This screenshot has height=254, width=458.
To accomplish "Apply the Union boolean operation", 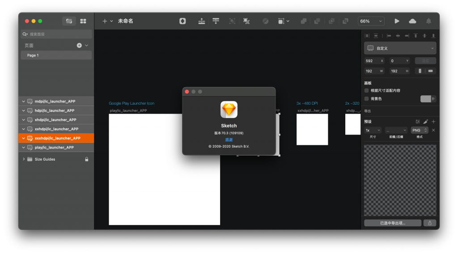I will pos(304,21).
